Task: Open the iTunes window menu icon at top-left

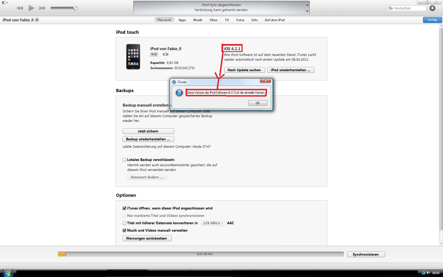Action: pos(5,3)
